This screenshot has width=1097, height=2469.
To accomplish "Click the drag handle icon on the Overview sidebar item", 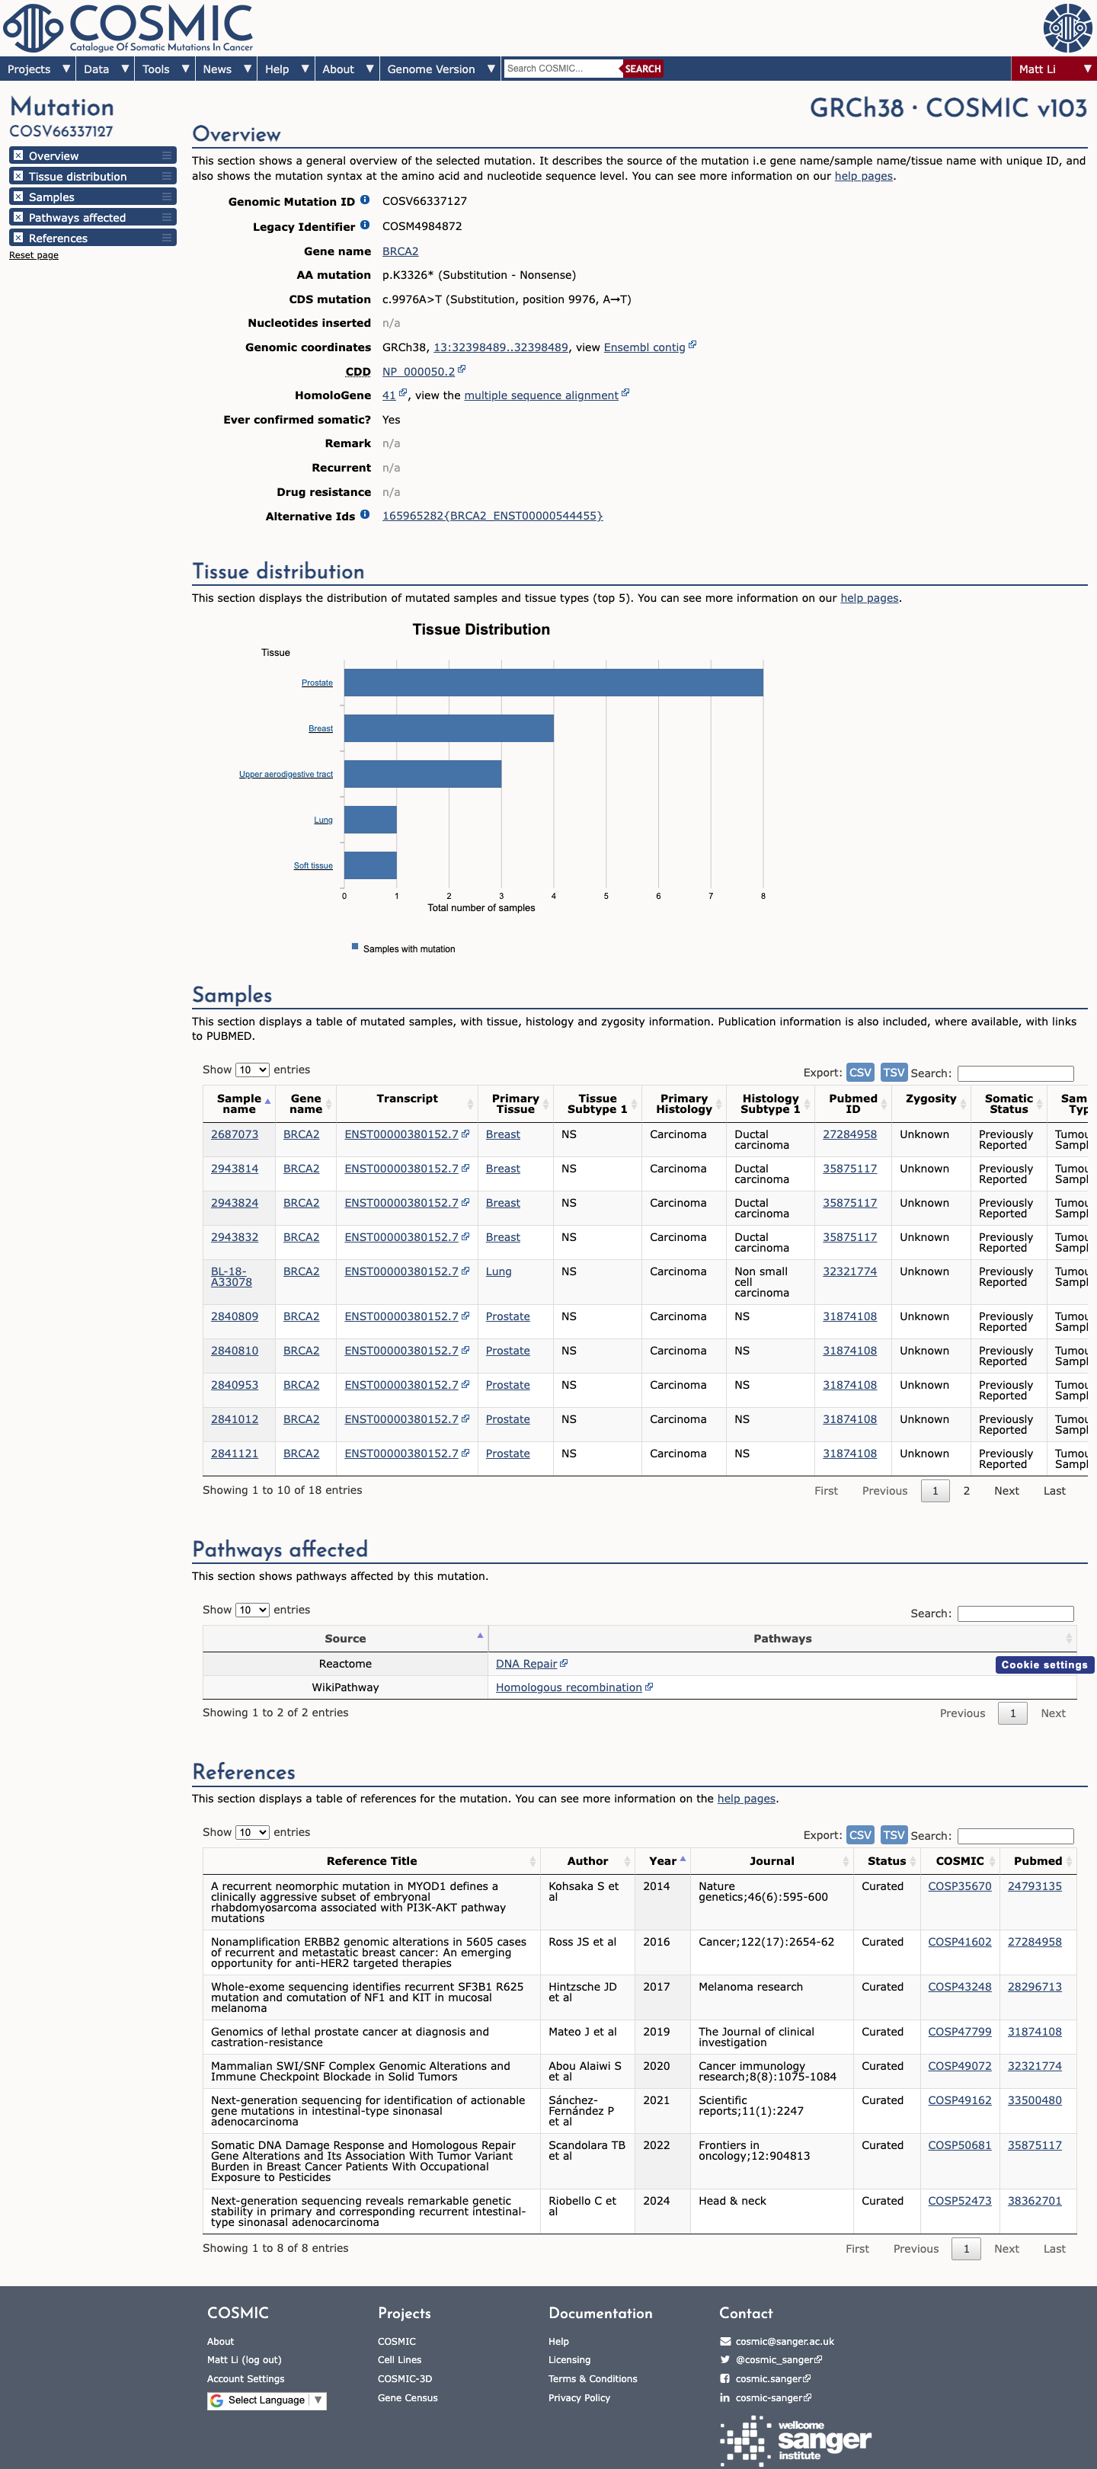I will coord(167,155).
